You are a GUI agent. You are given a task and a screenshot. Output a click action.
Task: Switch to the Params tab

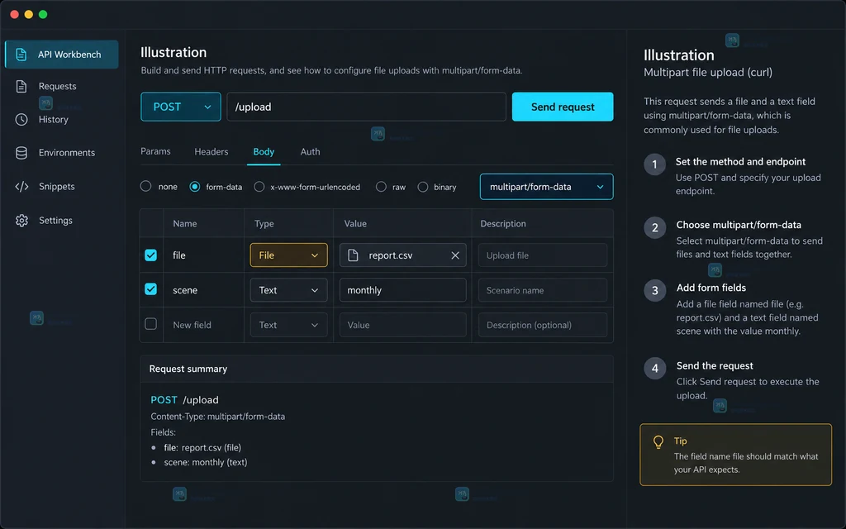(155, 151)
